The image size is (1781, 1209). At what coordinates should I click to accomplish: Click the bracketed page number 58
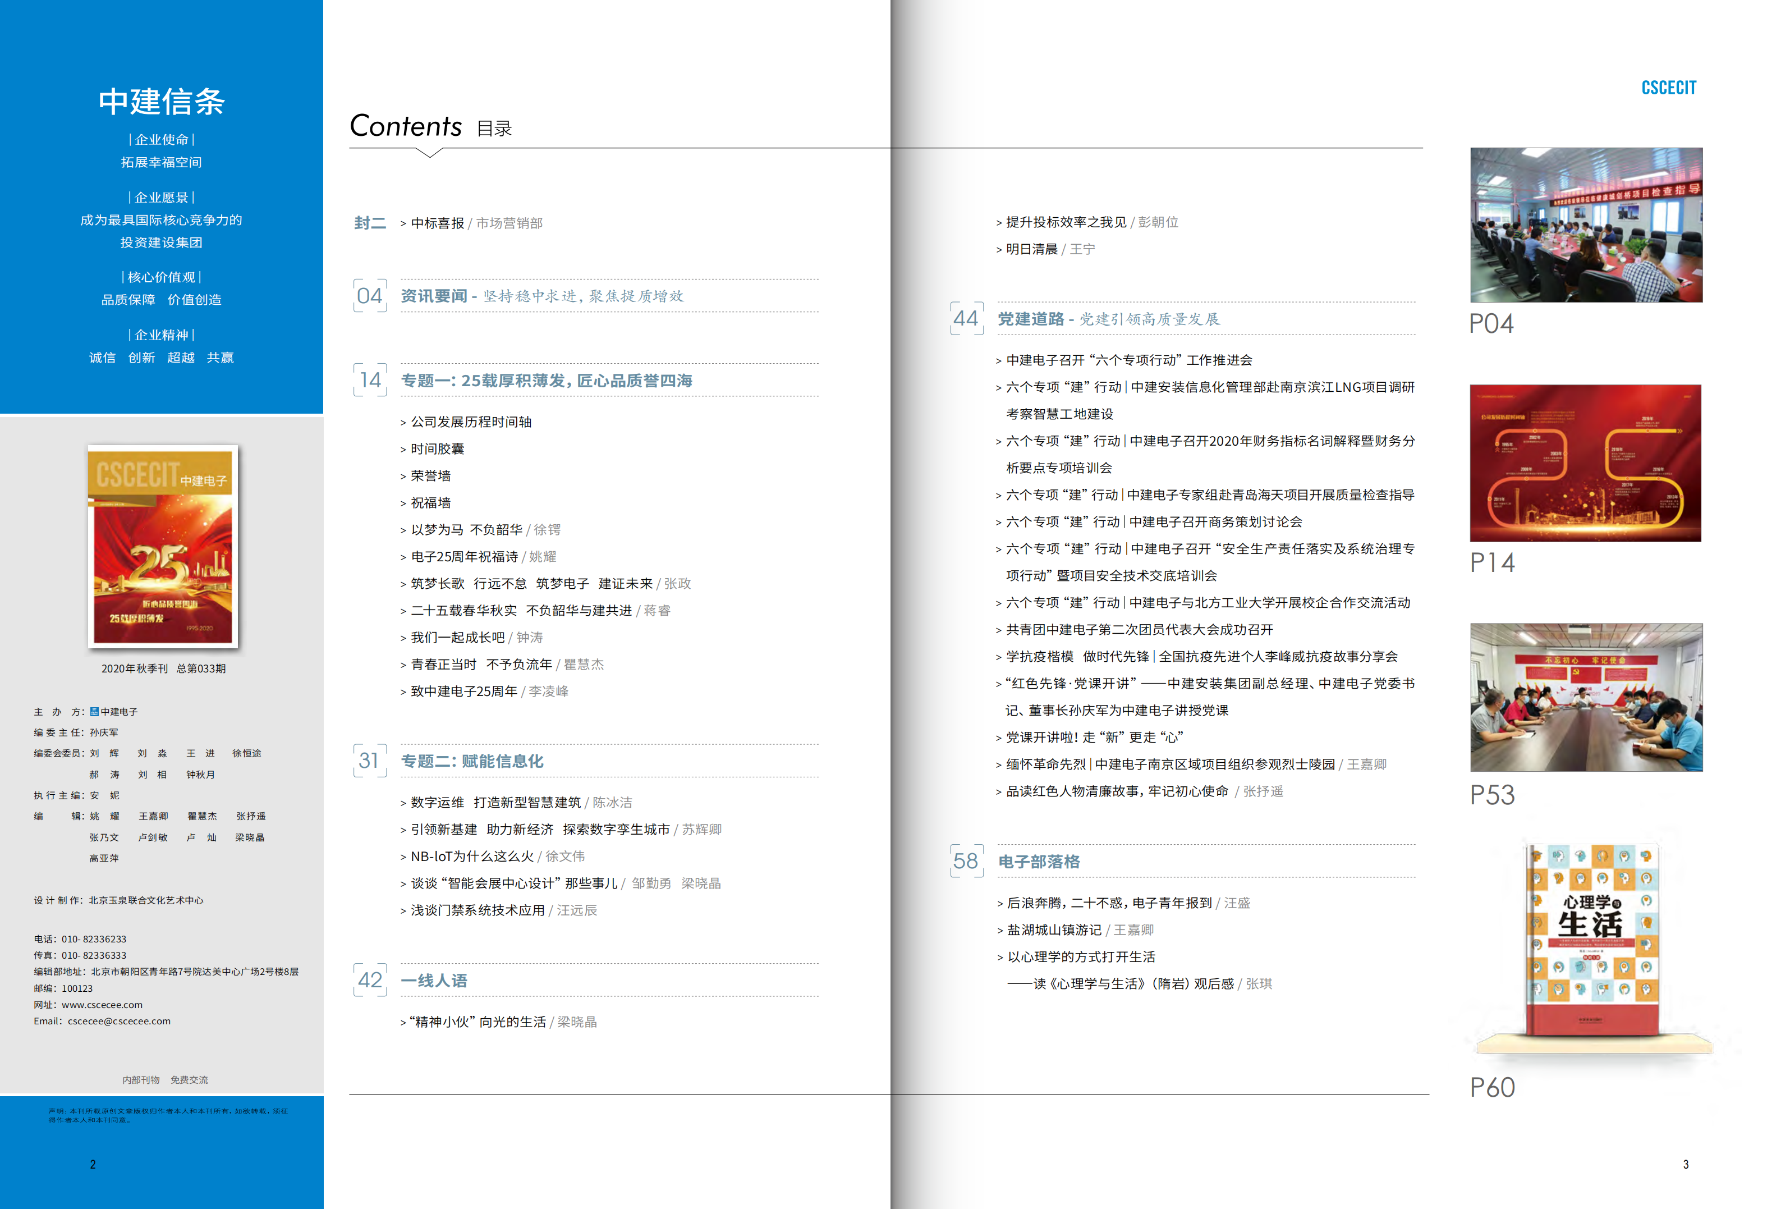pos(966,861)
